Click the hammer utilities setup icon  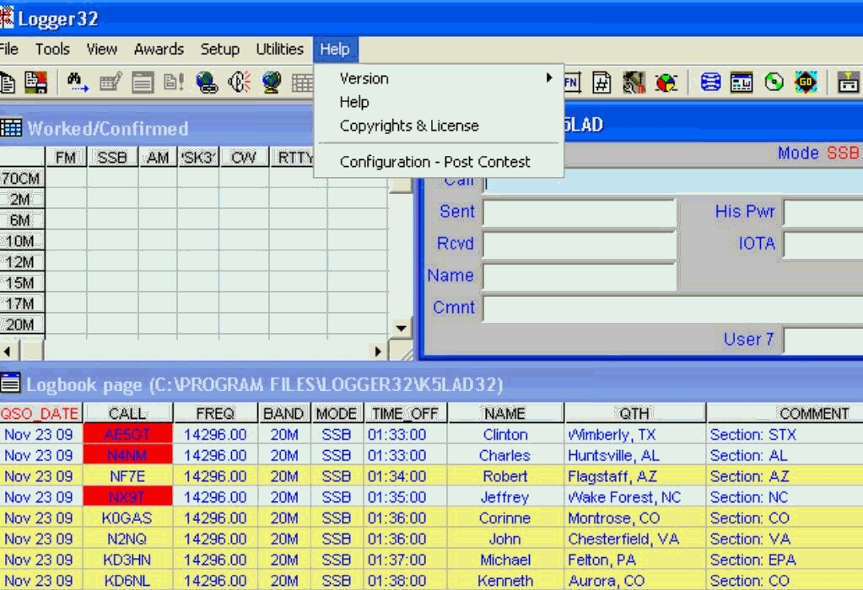pos(633,82)
